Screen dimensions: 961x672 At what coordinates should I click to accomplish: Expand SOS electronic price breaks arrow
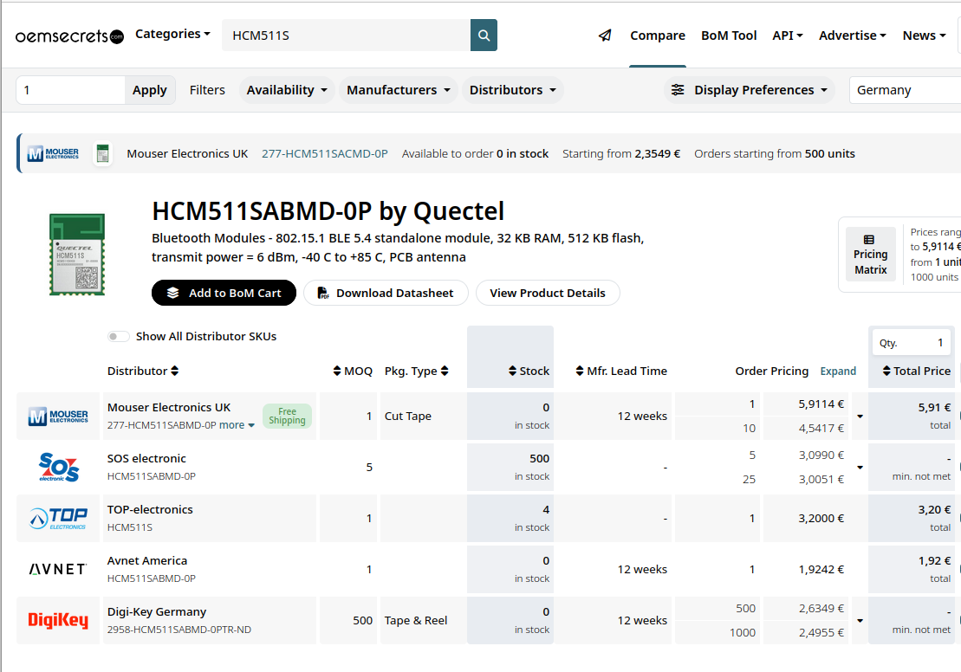click(860, 467)
